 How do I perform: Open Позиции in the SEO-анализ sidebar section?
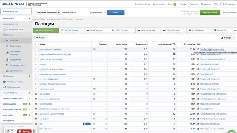coord(14,41)
